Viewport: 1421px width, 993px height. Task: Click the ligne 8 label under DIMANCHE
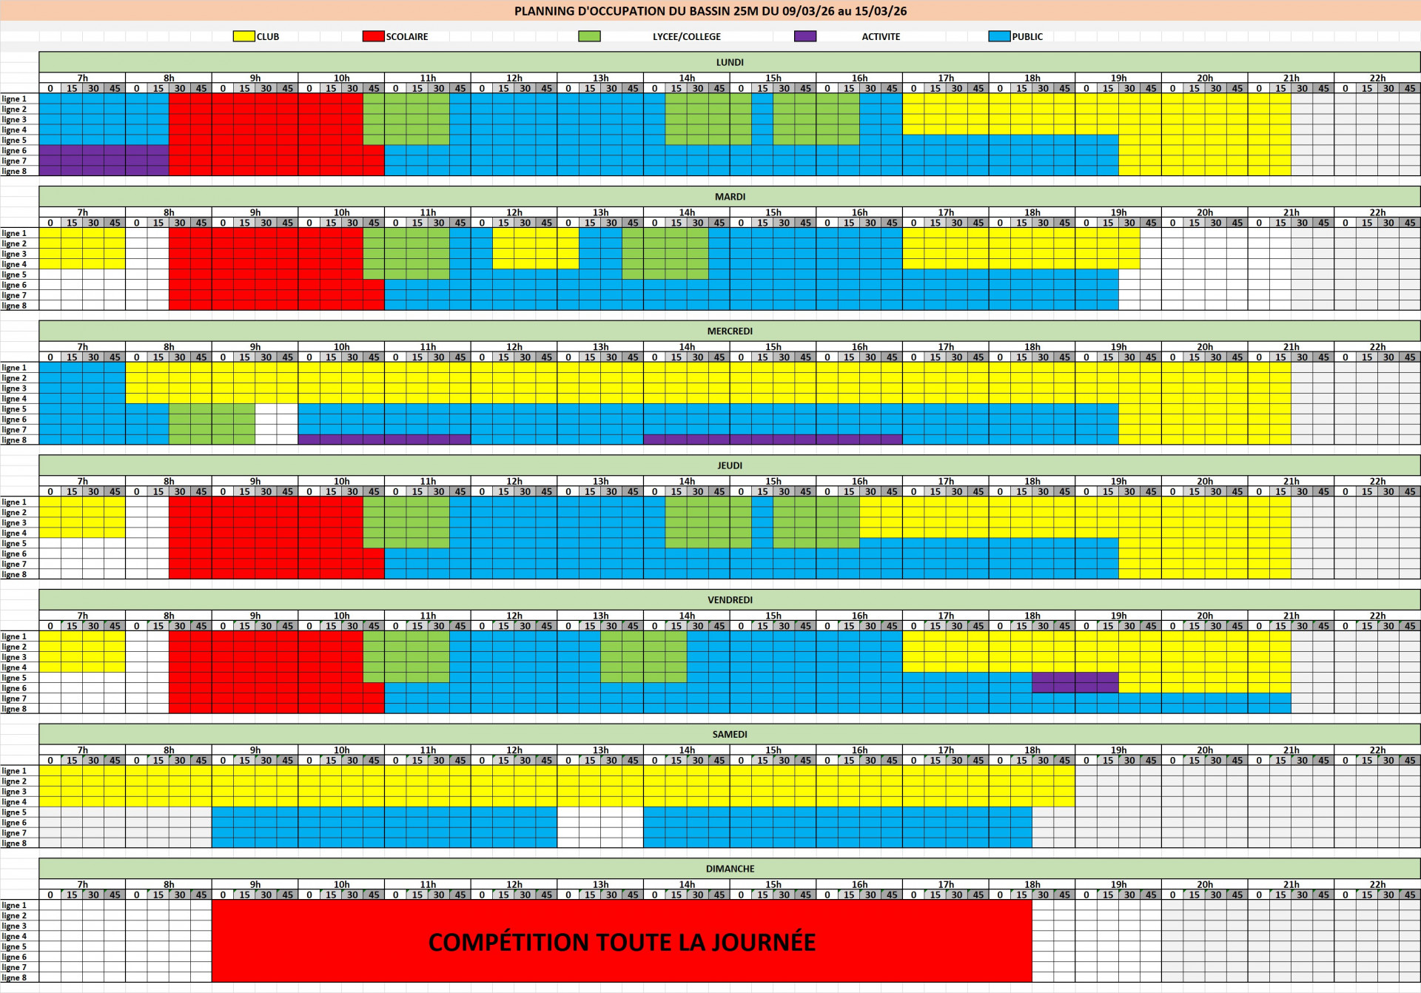(15, 977)
